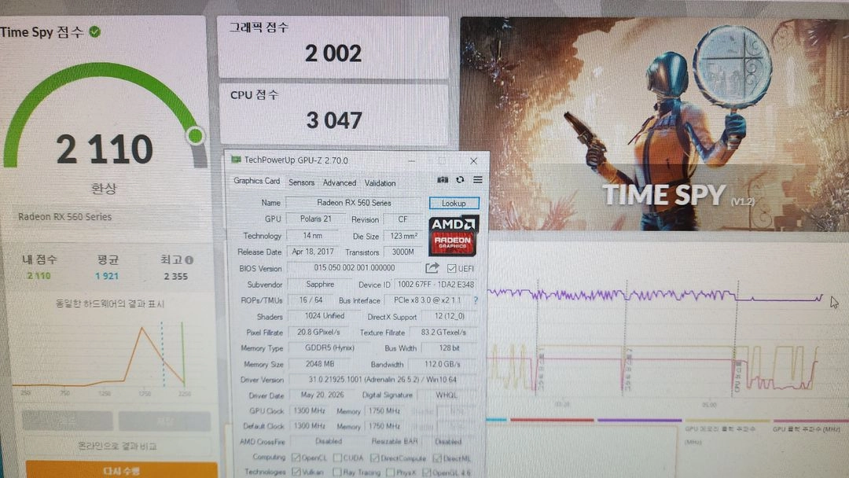Click the Pixel Fillrate 20.8 GPixel/s field
Screen dimensions: 849x478
pos(319,332)
